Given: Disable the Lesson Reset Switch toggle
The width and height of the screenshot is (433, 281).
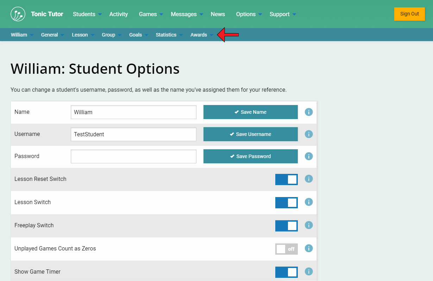Looking at the screenshot, I should (286, 179).
